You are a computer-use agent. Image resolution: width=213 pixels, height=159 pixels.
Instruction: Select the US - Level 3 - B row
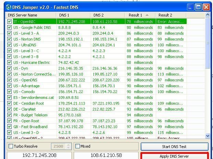tap(96, 57)
